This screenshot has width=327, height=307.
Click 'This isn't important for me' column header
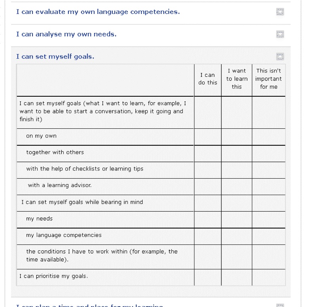tap(268, 79)
